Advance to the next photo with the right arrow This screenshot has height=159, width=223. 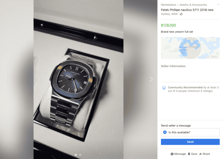[151, 79]
